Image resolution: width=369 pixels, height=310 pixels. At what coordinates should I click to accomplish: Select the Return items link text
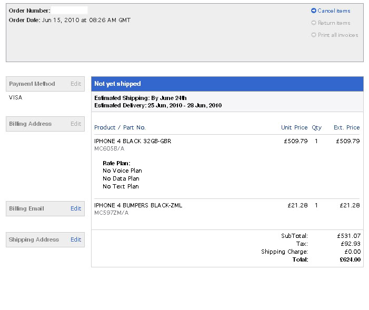point(334,23)
